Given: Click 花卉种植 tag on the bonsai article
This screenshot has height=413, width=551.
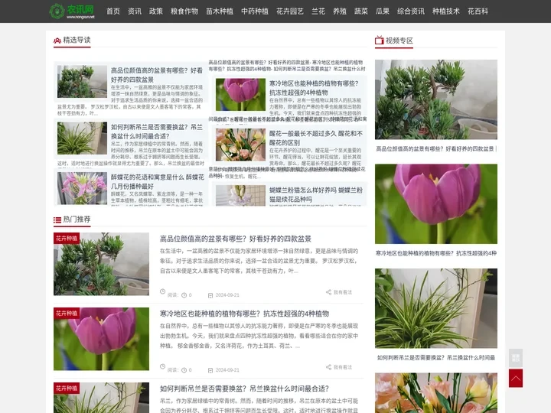Looking at the screenshot, I should 67,238.
